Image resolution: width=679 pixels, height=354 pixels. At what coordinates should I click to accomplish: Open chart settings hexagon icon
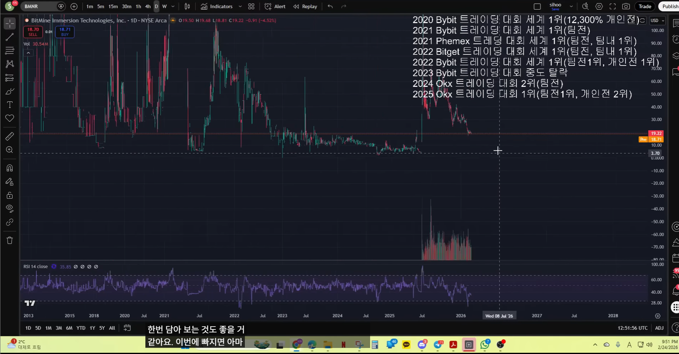pos(599,6)
